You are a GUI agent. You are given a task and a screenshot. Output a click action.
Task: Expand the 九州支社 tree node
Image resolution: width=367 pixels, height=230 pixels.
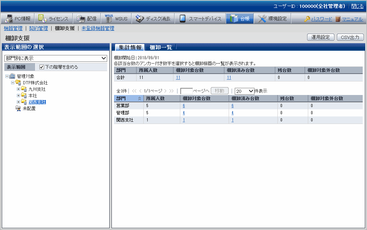pos(19,89)
